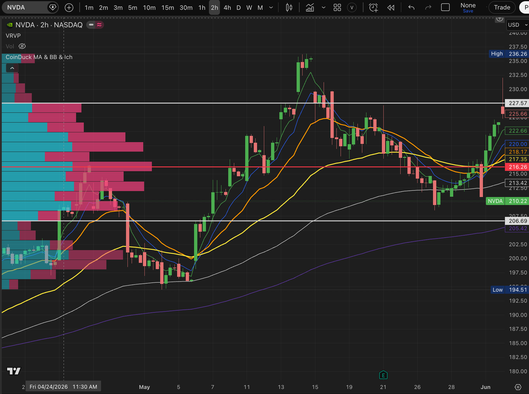The height and width of the screenshot is (394, 529).
Task: Redo the last chart action
Action: click(x=428, y=8)
